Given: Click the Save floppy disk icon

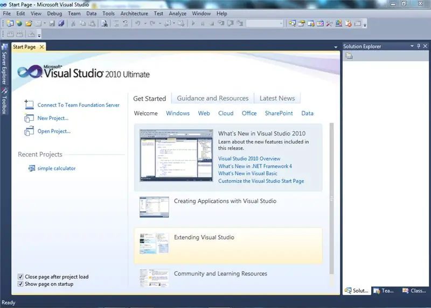Looking at the screenshot, I should click(x=52, y=24).
